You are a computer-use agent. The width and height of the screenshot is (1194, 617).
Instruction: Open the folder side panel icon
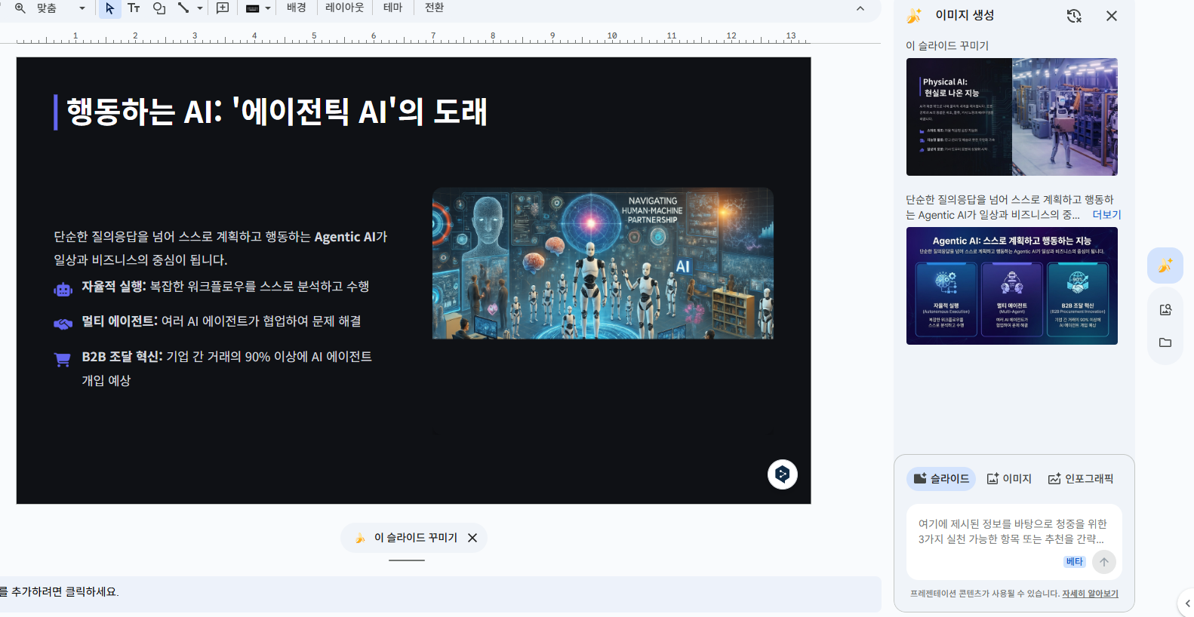pos(1165,342)
